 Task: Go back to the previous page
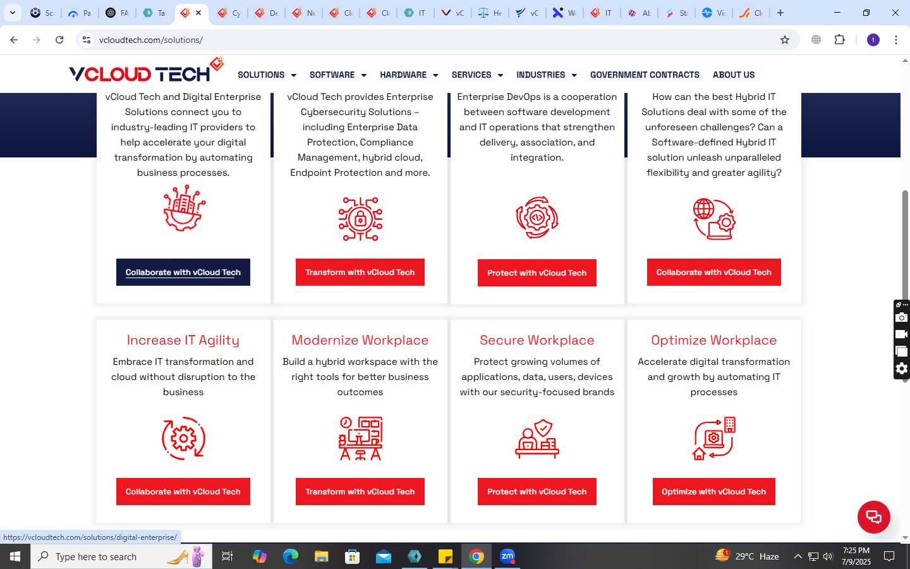(x=14, y=40)
